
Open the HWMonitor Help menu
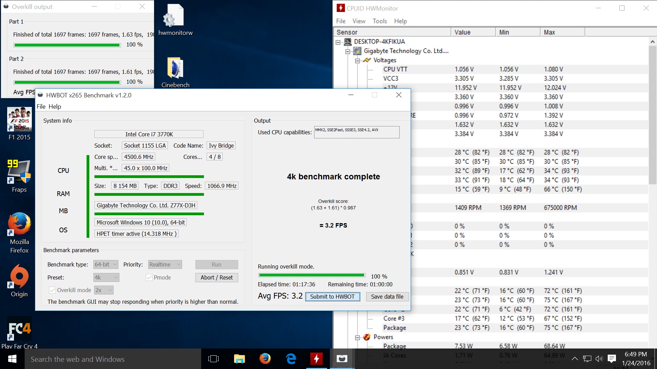point(400,21)
